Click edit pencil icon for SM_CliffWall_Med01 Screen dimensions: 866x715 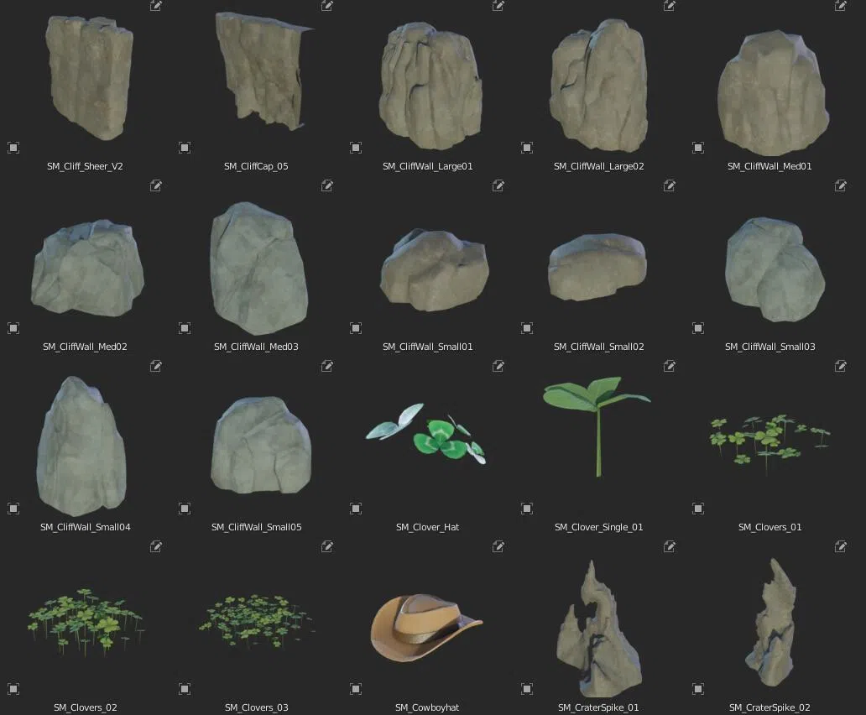(x=841, y=6)
